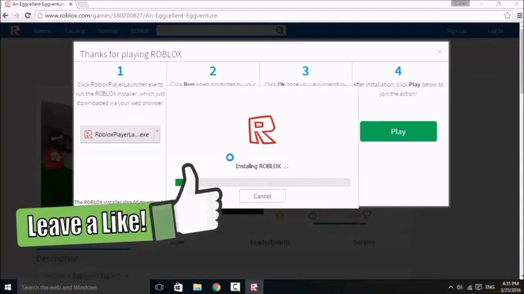The image size is (524, 294).
Task: Open the ROBUX menu in the ROBLOX header
Action: [140, 31]
